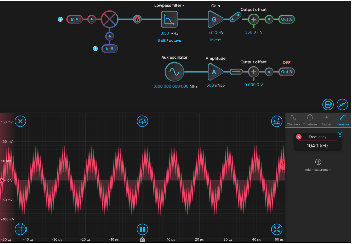The image size is (352, 244).
Task: Click the expand fullscreen arrows icon
Action: tap(277, 229)
